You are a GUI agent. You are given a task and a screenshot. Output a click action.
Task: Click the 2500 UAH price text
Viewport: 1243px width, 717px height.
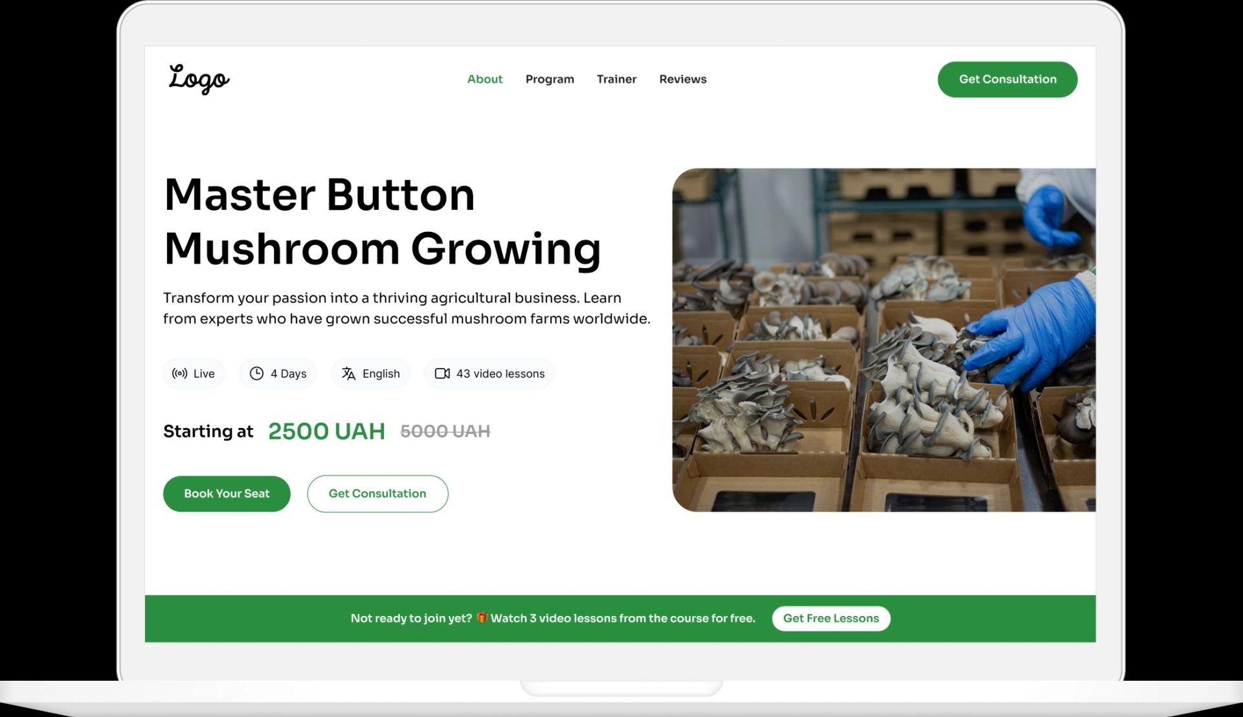pos(326,431)
